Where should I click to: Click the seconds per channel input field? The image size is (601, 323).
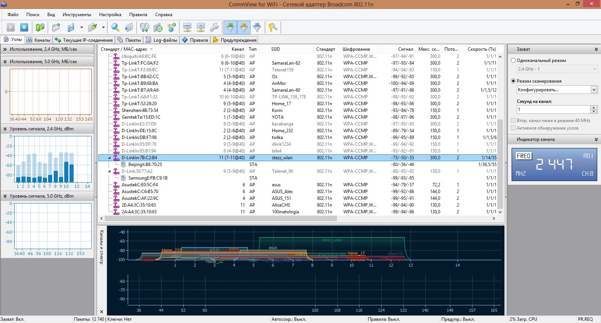point(553,110)
